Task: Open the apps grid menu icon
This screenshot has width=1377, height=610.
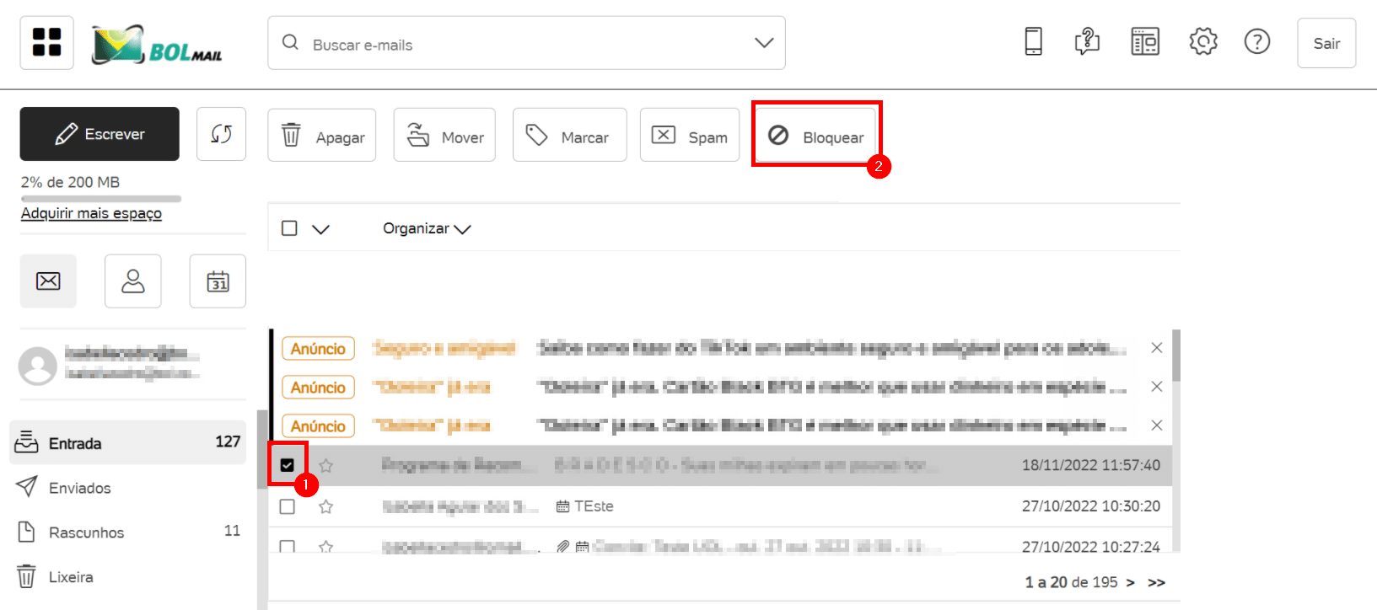Action: pyautogui.click(x=47, y=42)
